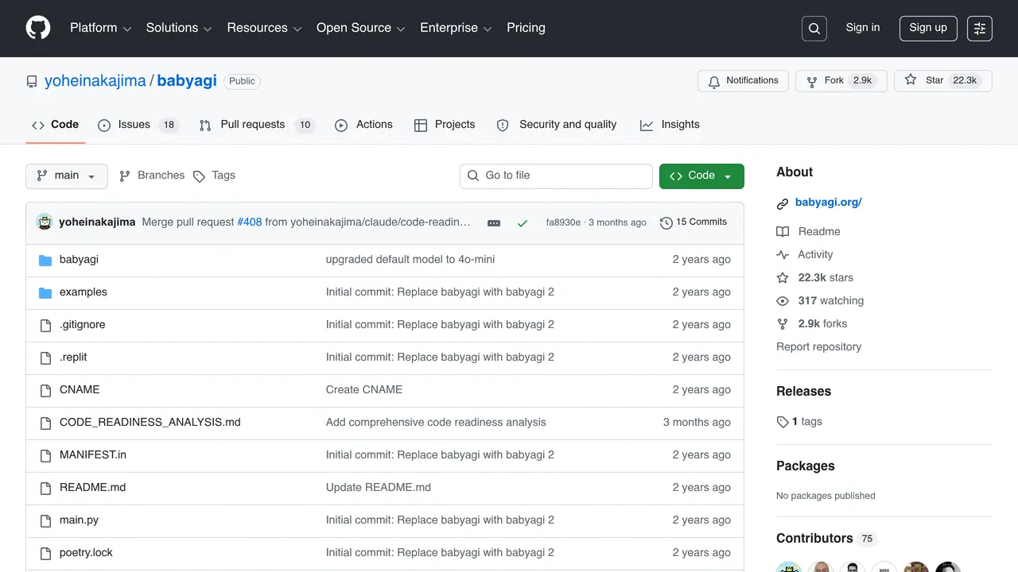
Task: Open the yoheinakajima owner link
Action: (95, 81)
